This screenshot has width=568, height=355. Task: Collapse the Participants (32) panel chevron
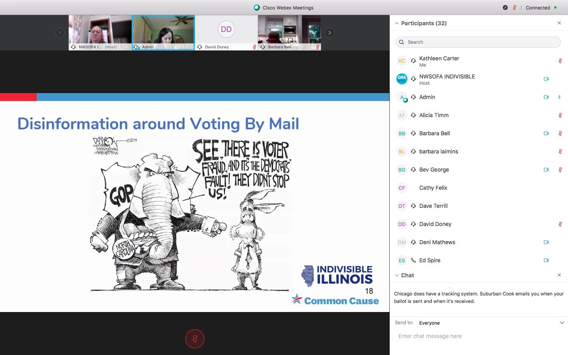click(397, 23)
